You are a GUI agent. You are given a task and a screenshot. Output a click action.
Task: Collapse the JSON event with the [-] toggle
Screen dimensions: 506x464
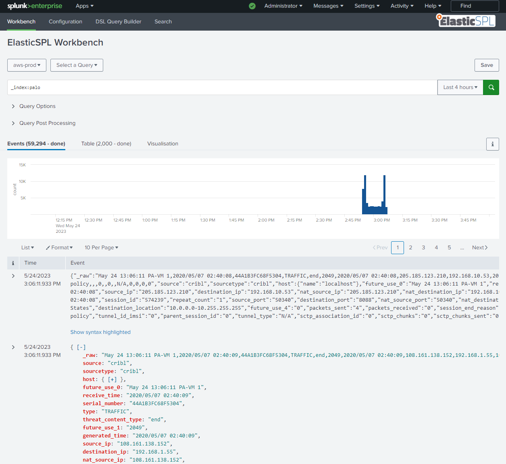81,347
